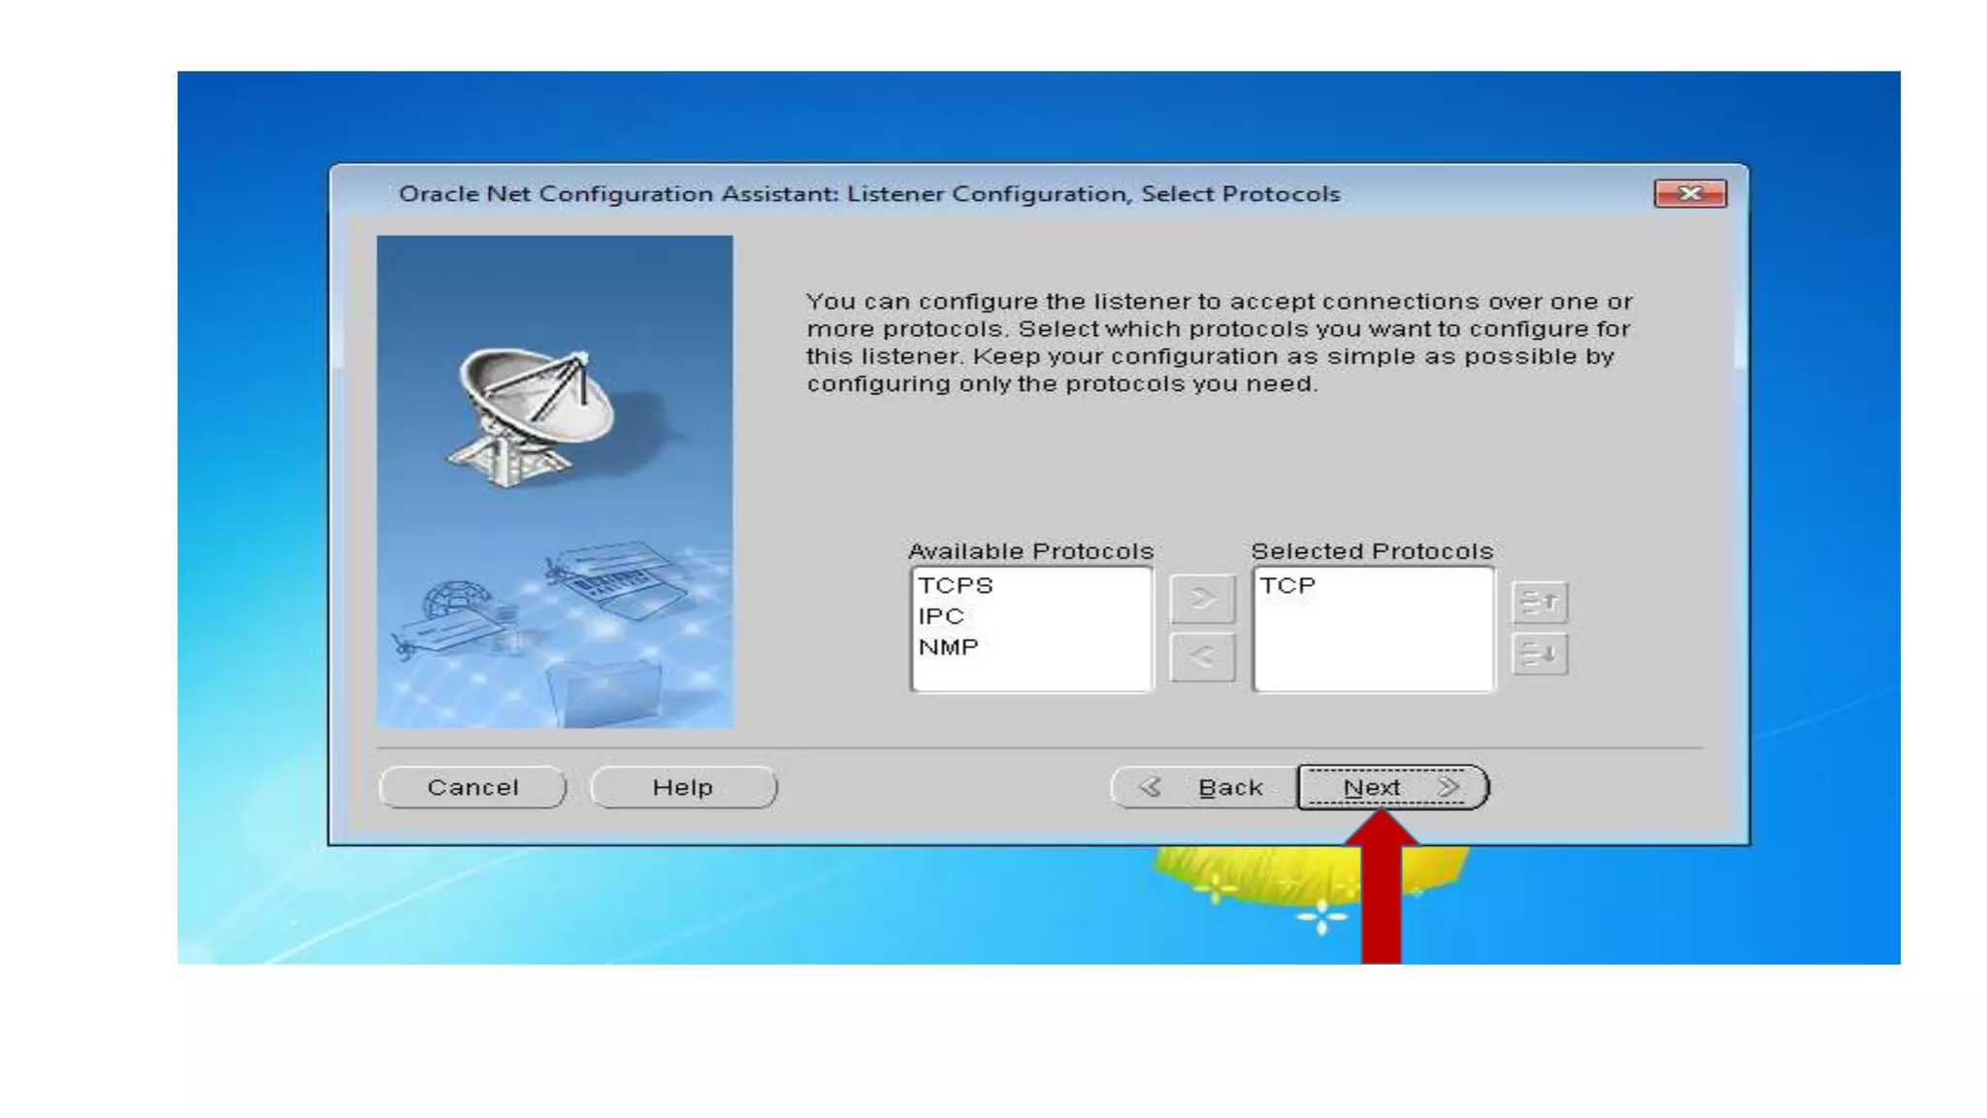
Task: Highlight TCP in Selected Protocols list
Action: click(x=1287, y=586)
